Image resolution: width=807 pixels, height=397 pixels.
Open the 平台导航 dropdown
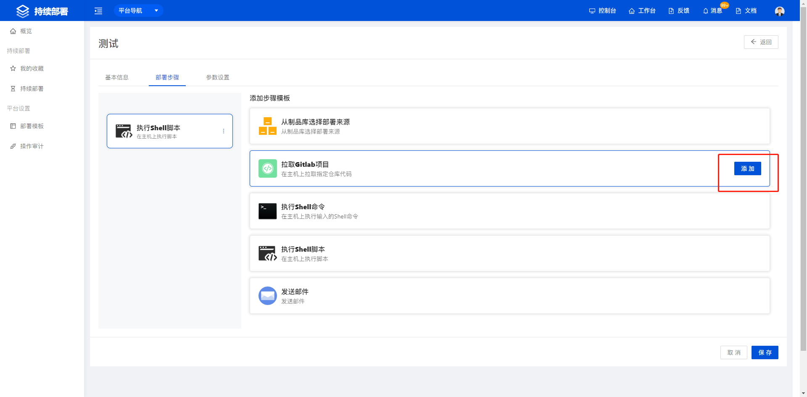coord(138,11)
